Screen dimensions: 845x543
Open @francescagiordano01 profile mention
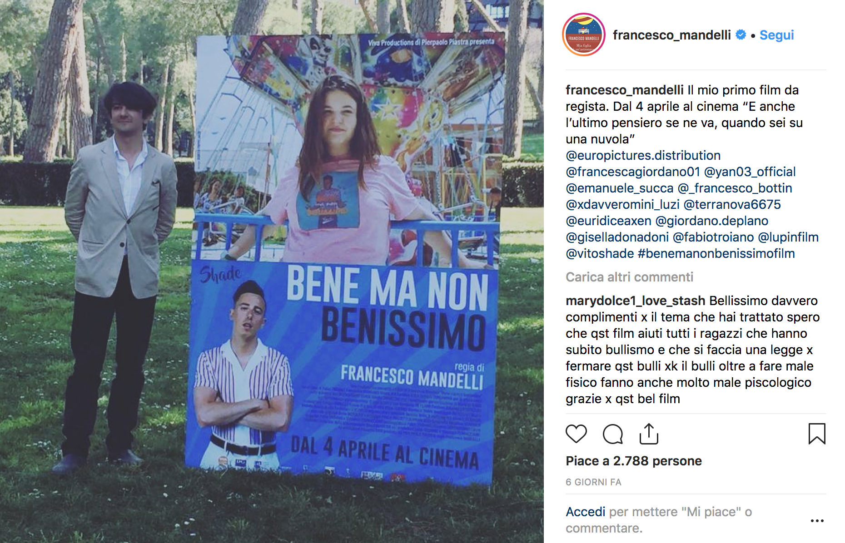coord(633,172)
